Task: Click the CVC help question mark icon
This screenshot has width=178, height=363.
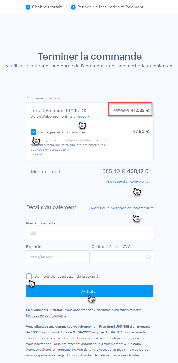Action: click(x=148, y=257)
